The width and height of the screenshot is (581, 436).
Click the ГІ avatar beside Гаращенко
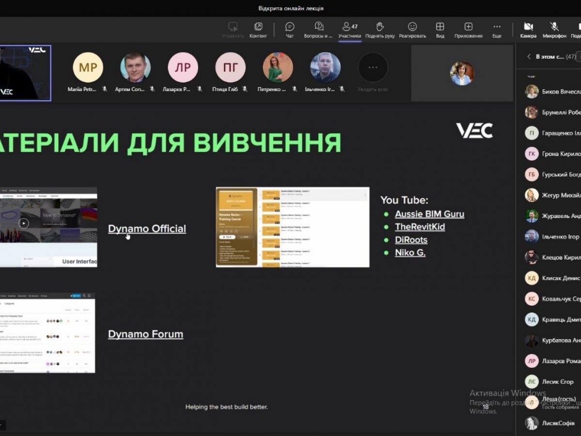(532, 133)
